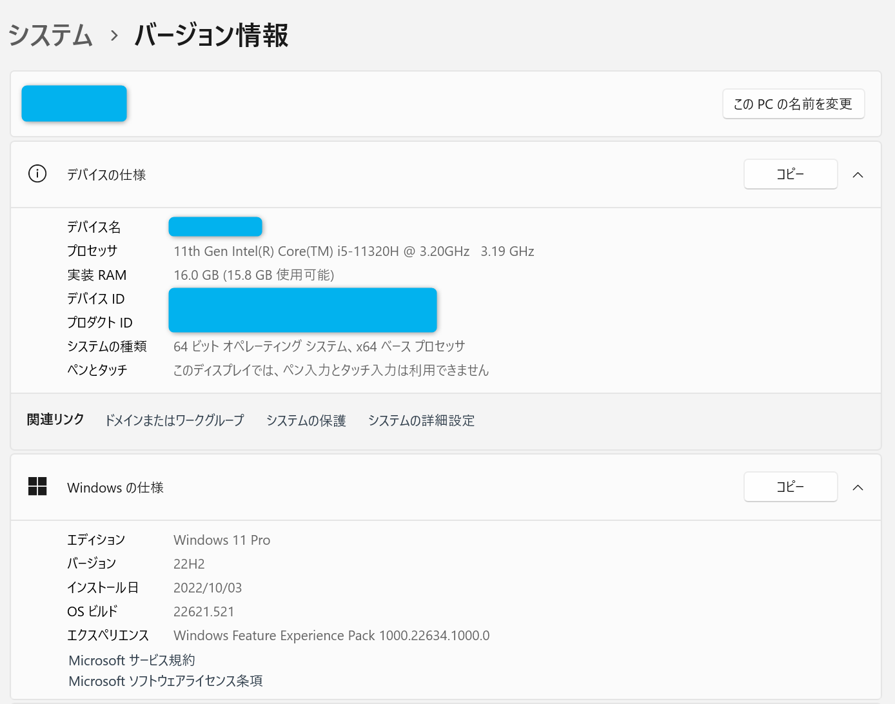Select RAM value 16.0 GB (15.8 GB 使用可能)
The image size is (895, 704).
(253, 275)
